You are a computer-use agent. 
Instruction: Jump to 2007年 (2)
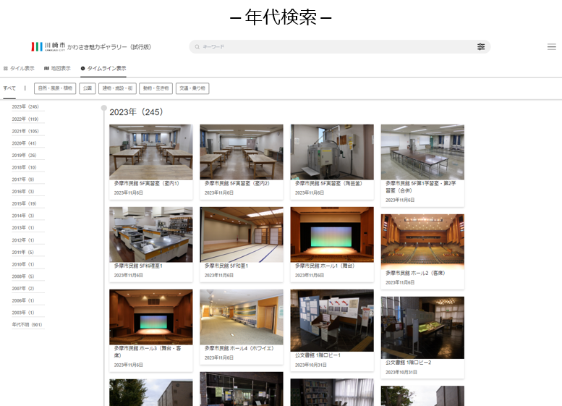[x=23, y=288]
